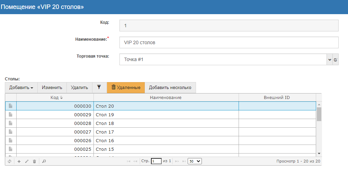348x177 pixels.
Task: Click the refresh icon in table footer
Action: tap(9, 161)
